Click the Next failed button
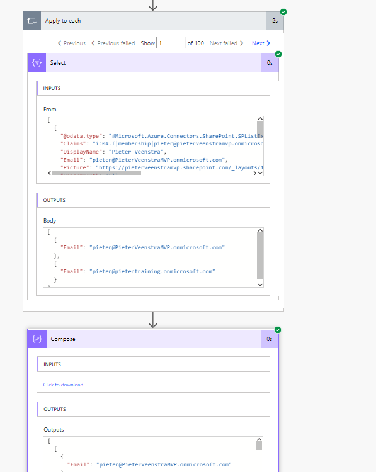Viewport: 376px width, 472px height. click(227, 43)
